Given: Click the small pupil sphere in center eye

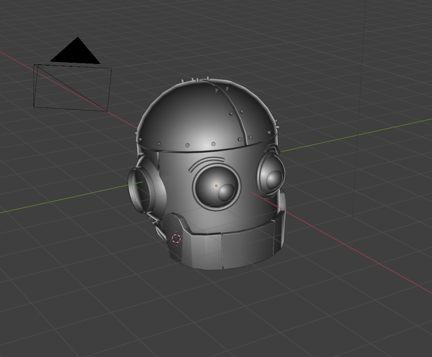Looking at the screenshot, I should coord(226,193).
